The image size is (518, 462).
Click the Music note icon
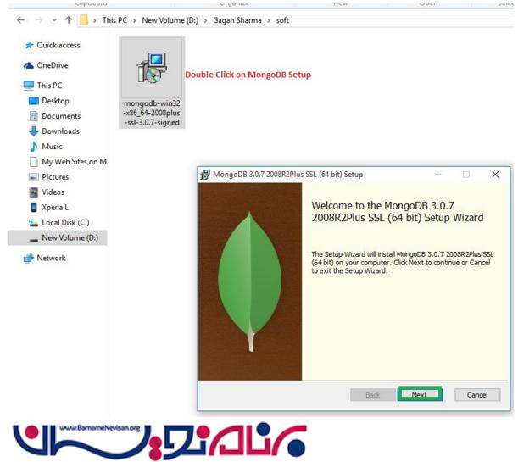tap(34, 147)
